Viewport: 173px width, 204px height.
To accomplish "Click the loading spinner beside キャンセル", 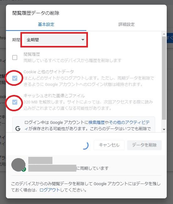I will [x=86, y=145].
